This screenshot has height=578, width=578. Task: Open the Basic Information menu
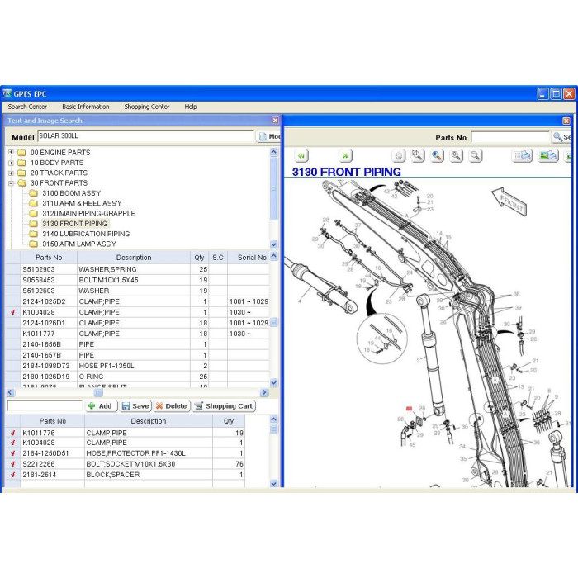click(x=86, y=107)
